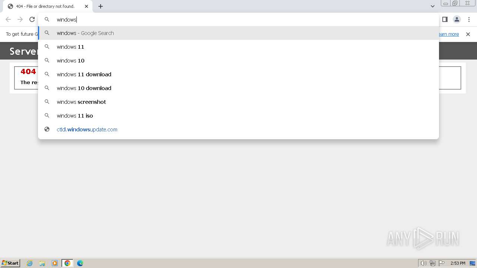Toggle the side panel icon
Image resolution: width=477 pixels, height=268 pixels.
point(445,19)
